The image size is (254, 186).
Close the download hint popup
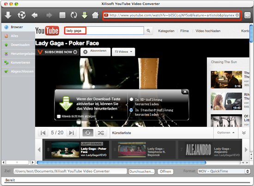(185, 92)
